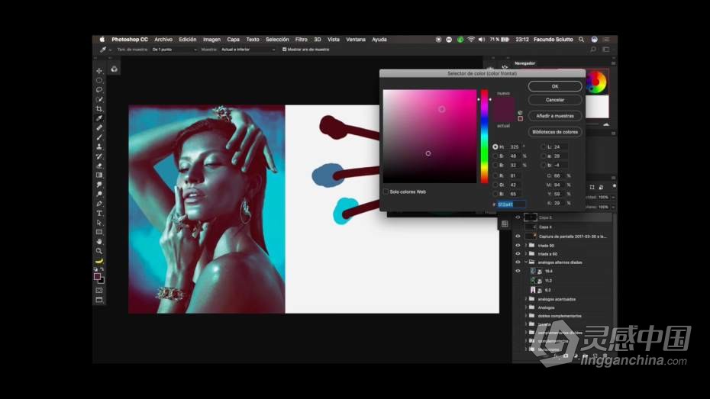Click Cancelar in color picker

click(x=555, y=100)
